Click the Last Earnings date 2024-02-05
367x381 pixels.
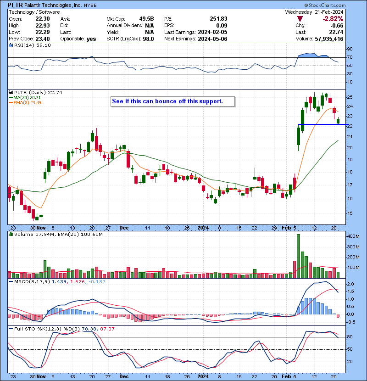click(212, 32)
